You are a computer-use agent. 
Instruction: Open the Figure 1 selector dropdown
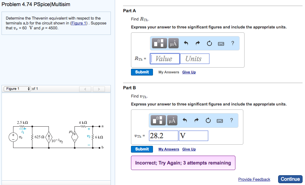(17, 89)
